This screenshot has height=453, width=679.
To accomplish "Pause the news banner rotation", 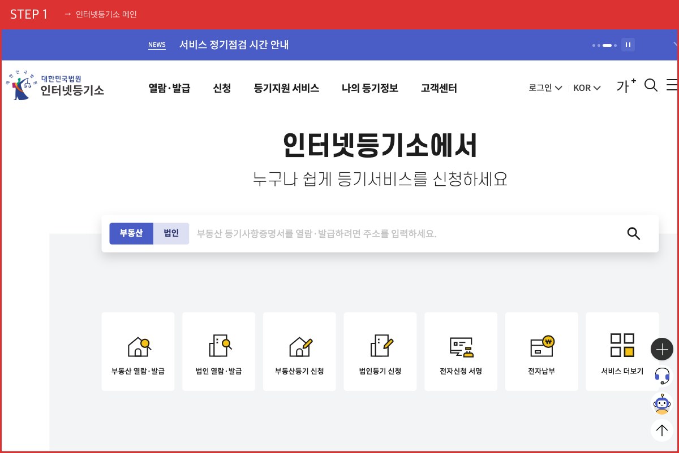I will (x=628, y=45).
